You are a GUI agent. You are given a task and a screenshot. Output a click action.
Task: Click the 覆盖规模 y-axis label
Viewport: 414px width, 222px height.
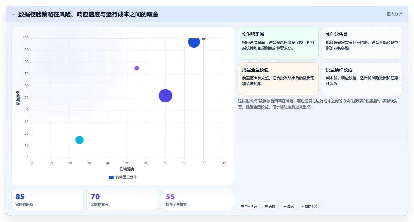(18, 98)
